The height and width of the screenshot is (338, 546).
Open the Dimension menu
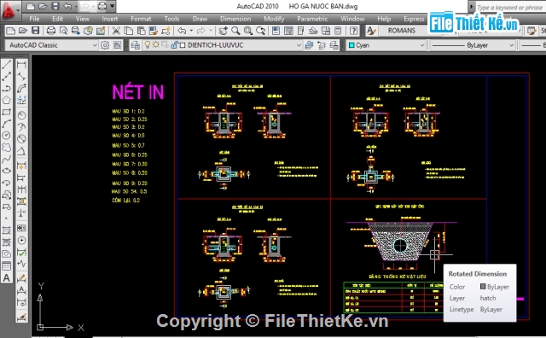click(235, 19)
